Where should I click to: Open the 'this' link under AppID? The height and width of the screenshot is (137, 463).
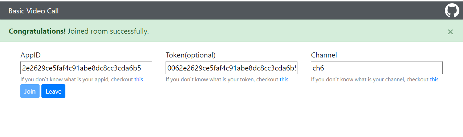click(x=139, y=80)
